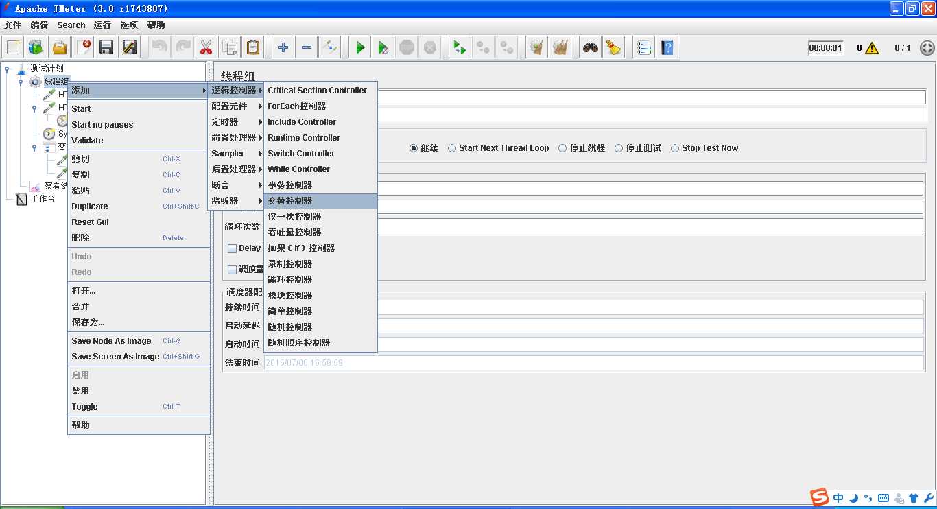Click the scissors Cut icon
Screen dimensions: 937x509
(x=206, y=47)
